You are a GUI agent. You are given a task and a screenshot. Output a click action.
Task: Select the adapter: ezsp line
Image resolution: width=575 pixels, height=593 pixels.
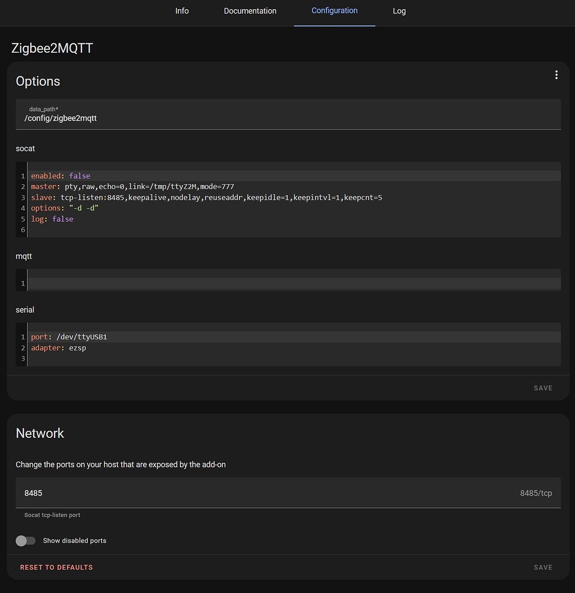(x=59, y=347)
